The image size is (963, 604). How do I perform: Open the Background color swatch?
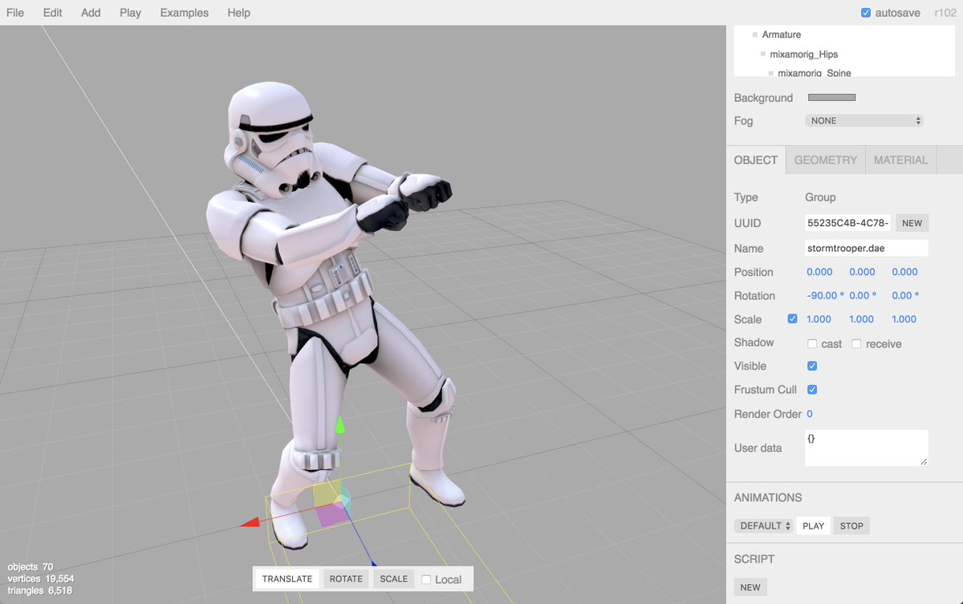coord(831,98)
